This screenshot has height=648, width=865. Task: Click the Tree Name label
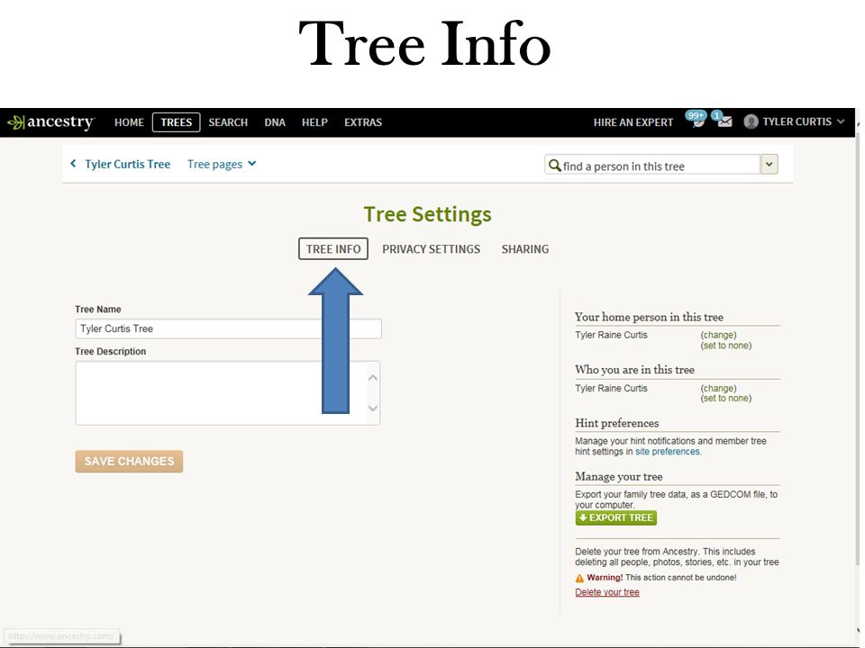click(x=97, y=310)
